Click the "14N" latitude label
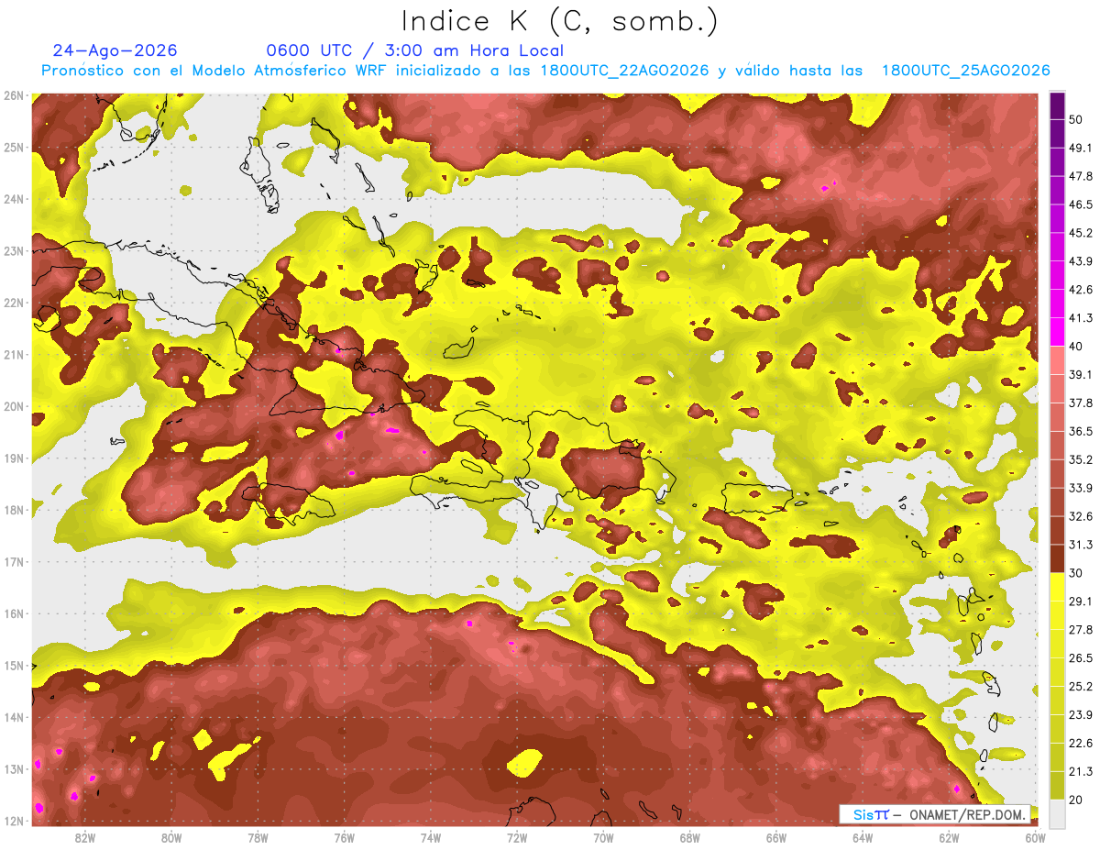Image resolution: width=1100 pixels, height=850 pixels. (x=15, y=717)
